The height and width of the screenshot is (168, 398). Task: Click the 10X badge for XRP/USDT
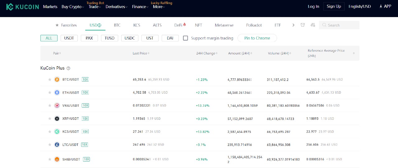[85, 119]
